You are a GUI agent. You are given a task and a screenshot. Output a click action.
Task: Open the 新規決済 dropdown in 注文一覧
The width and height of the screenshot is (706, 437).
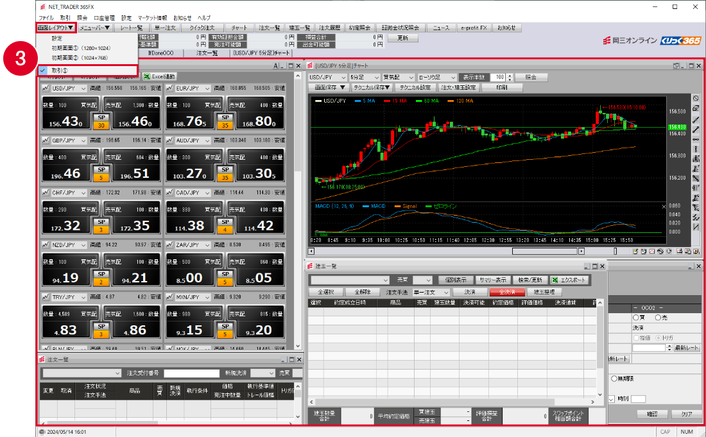tap(263, 373)
